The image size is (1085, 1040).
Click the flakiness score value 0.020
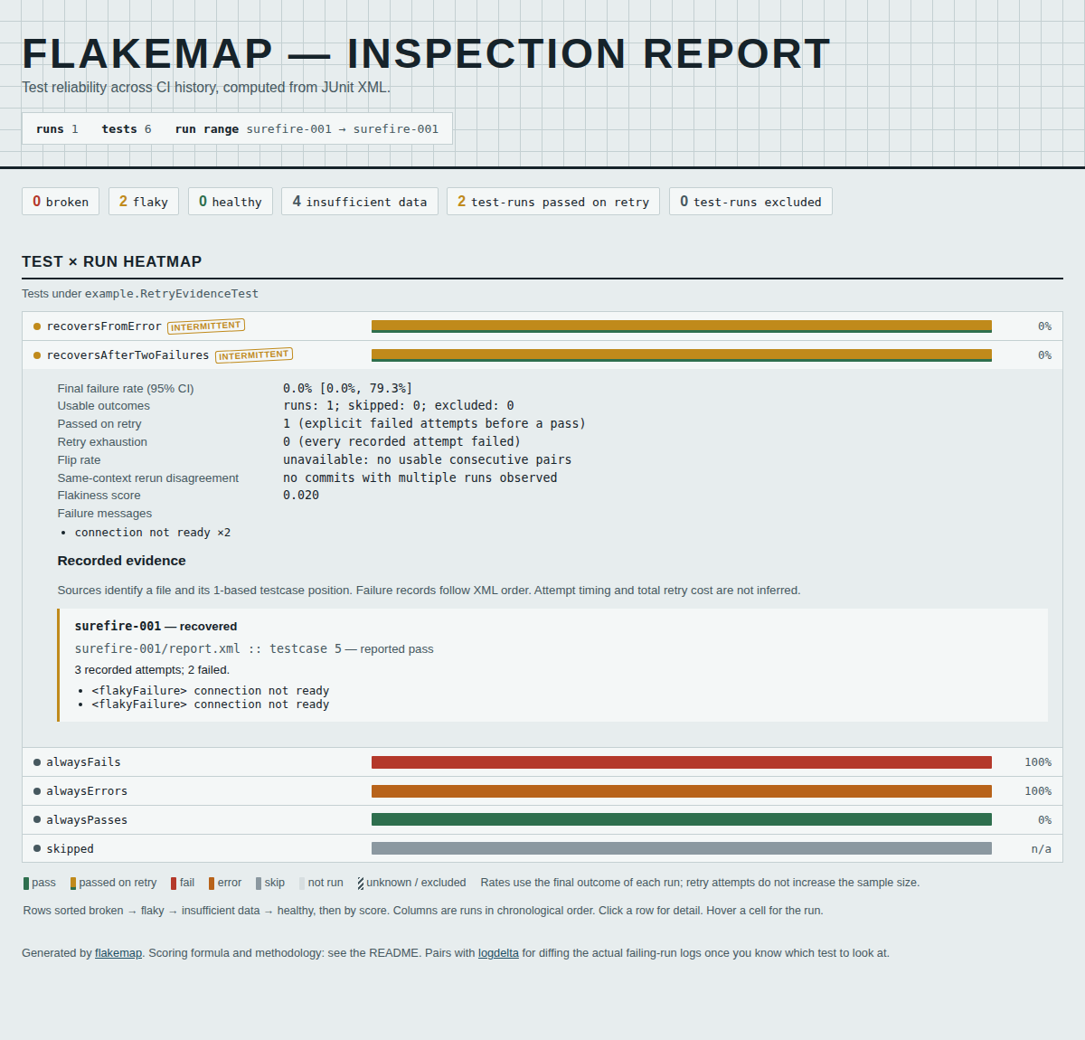[301, 496]
